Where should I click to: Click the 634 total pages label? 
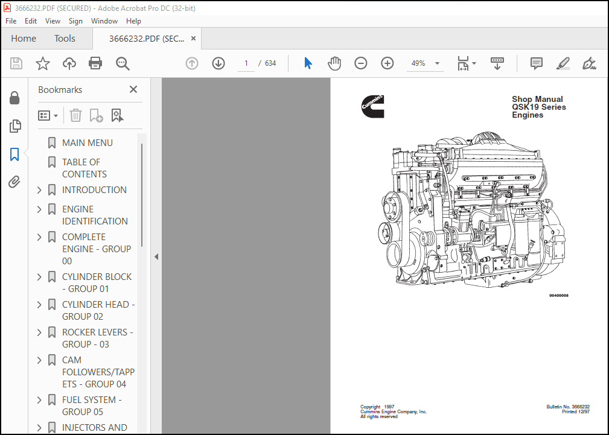(270, 63)
